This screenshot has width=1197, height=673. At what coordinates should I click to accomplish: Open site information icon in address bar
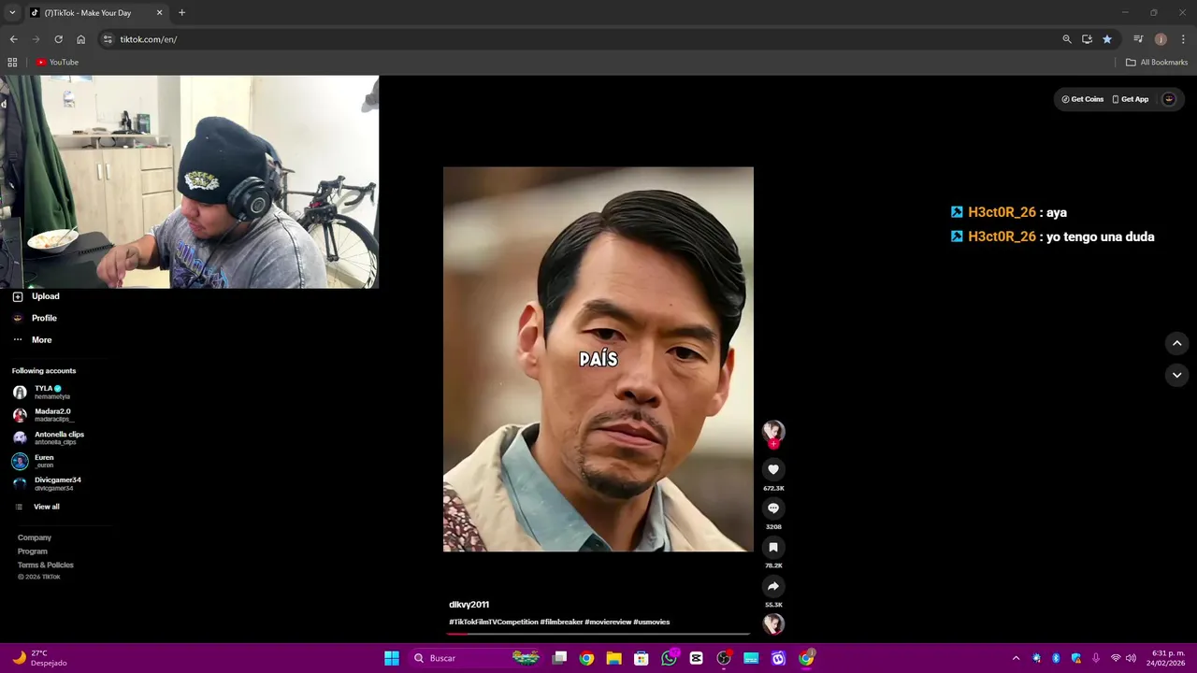point(108,39)
